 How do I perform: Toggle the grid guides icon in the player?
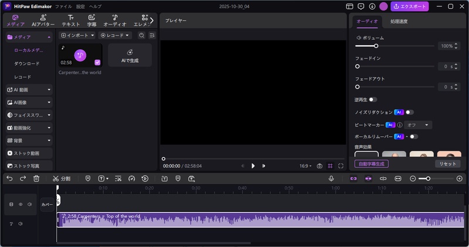tap(330, 166)
